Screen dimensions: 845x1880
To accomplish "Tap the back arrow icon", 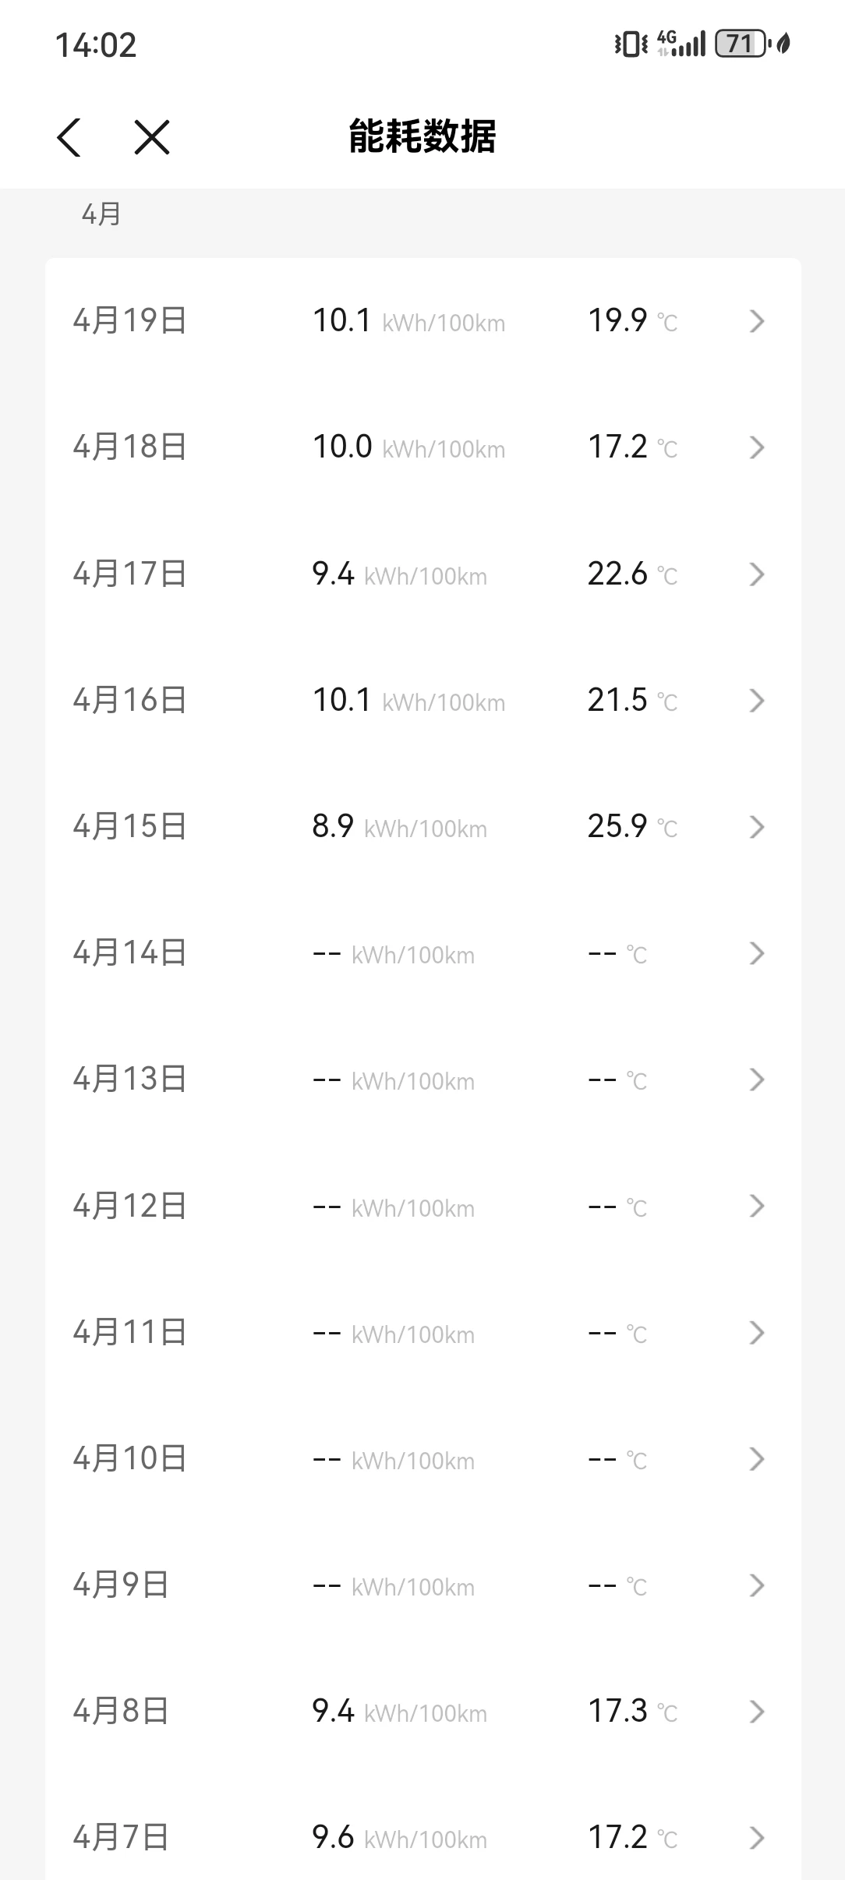I will click(69, 138).
